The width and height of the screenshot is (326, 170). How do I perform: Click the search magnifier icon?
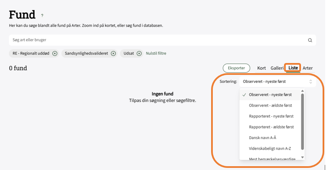[310, 40]
